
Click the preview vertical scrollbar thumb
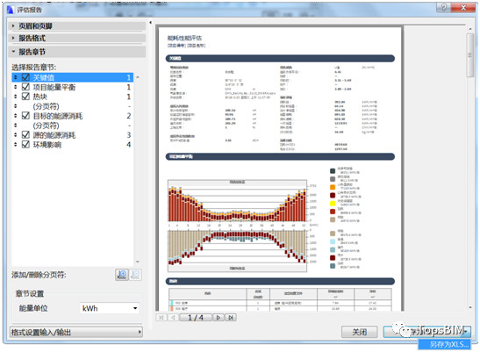coord(469,55)
